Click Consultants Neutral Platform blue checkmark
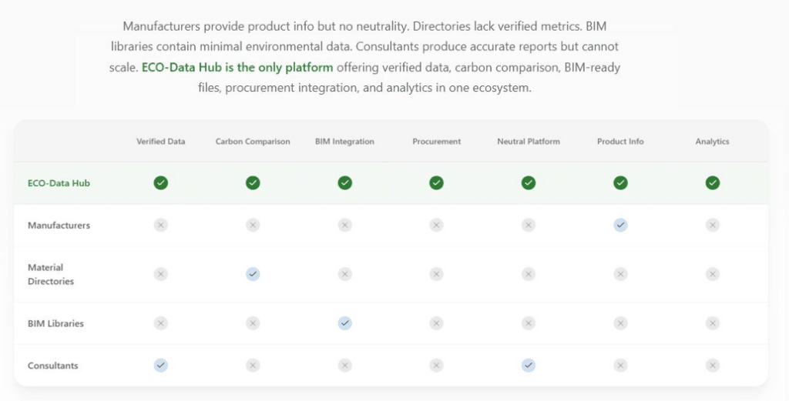Screen dimensions: 789x401 click(529, 366)
